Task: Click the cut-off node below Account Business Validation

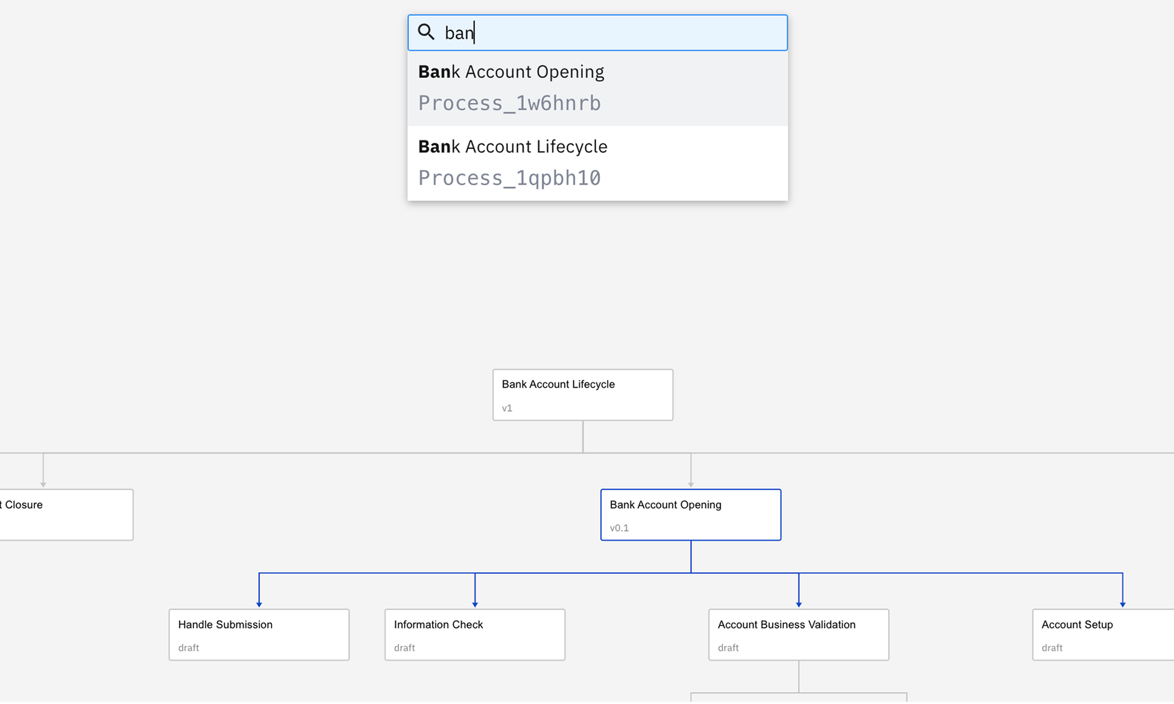Action: tap(798, 698)
